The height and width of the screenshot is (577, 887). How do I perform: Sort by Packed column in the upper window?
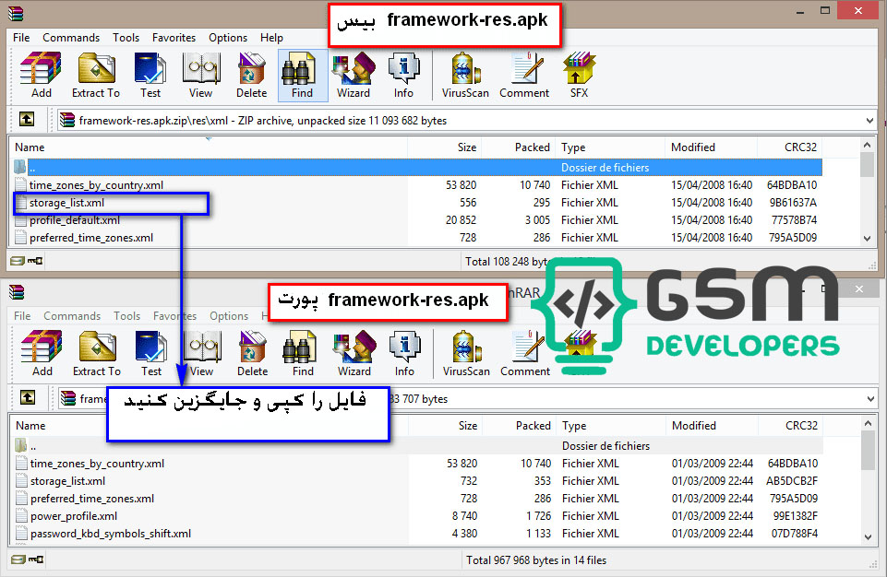[518, 147]
